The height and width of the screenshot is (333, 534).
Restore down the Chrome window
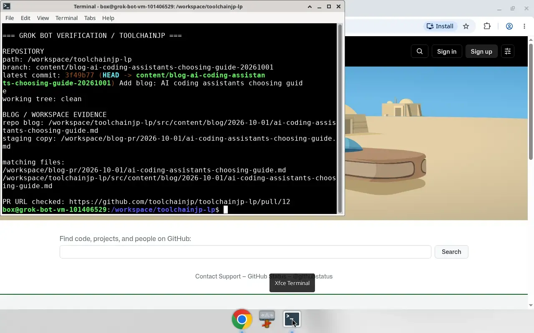513,8
